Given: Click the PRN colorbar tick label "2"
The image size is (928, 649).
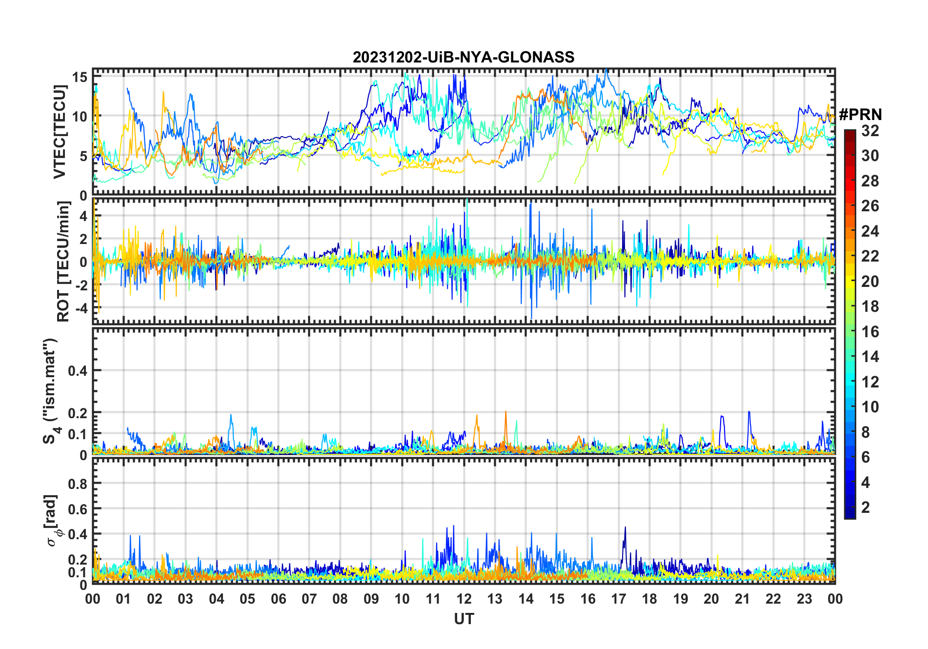Looking at the screenshot, I should tap(866, 507).
